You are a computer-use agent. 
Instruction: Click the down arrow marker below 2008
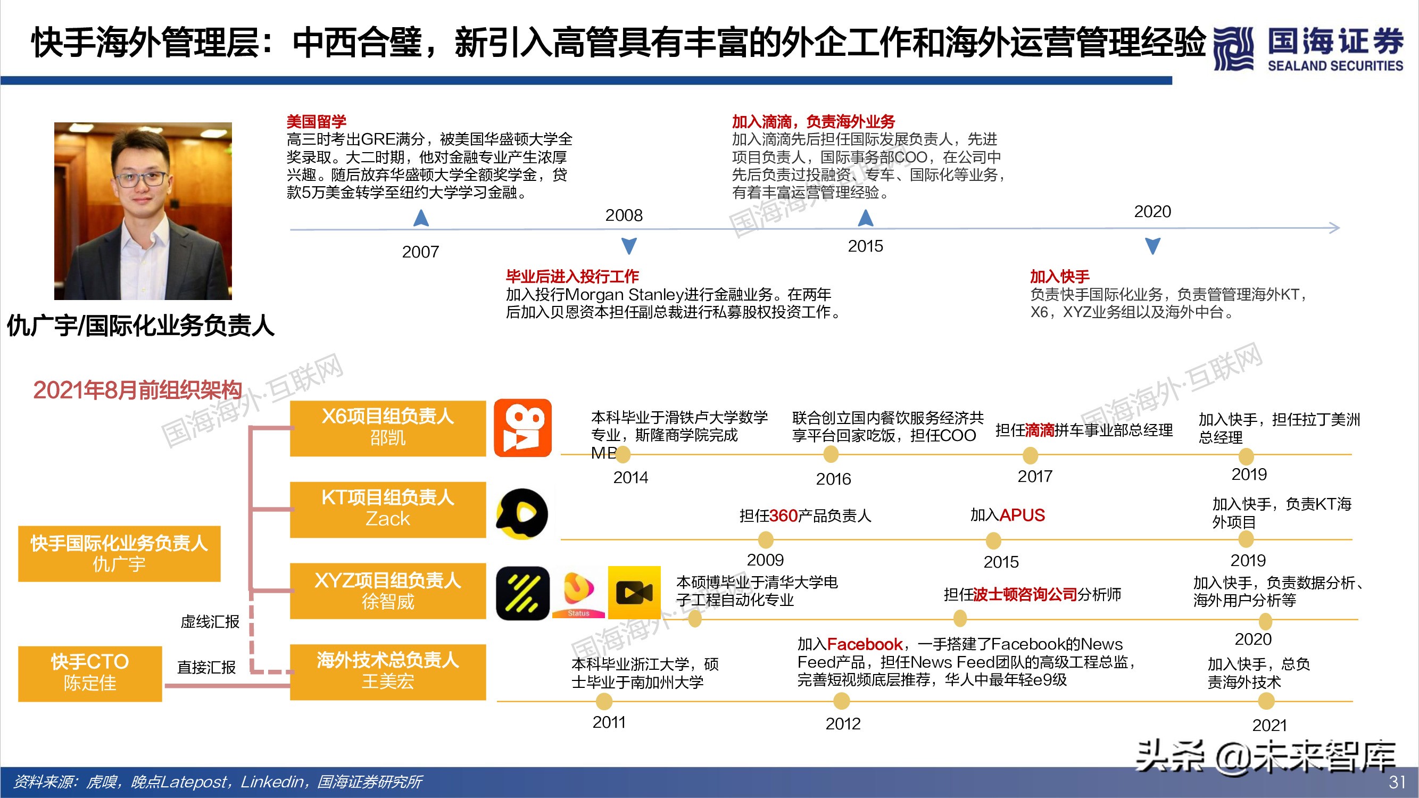[x=628, y=246]
